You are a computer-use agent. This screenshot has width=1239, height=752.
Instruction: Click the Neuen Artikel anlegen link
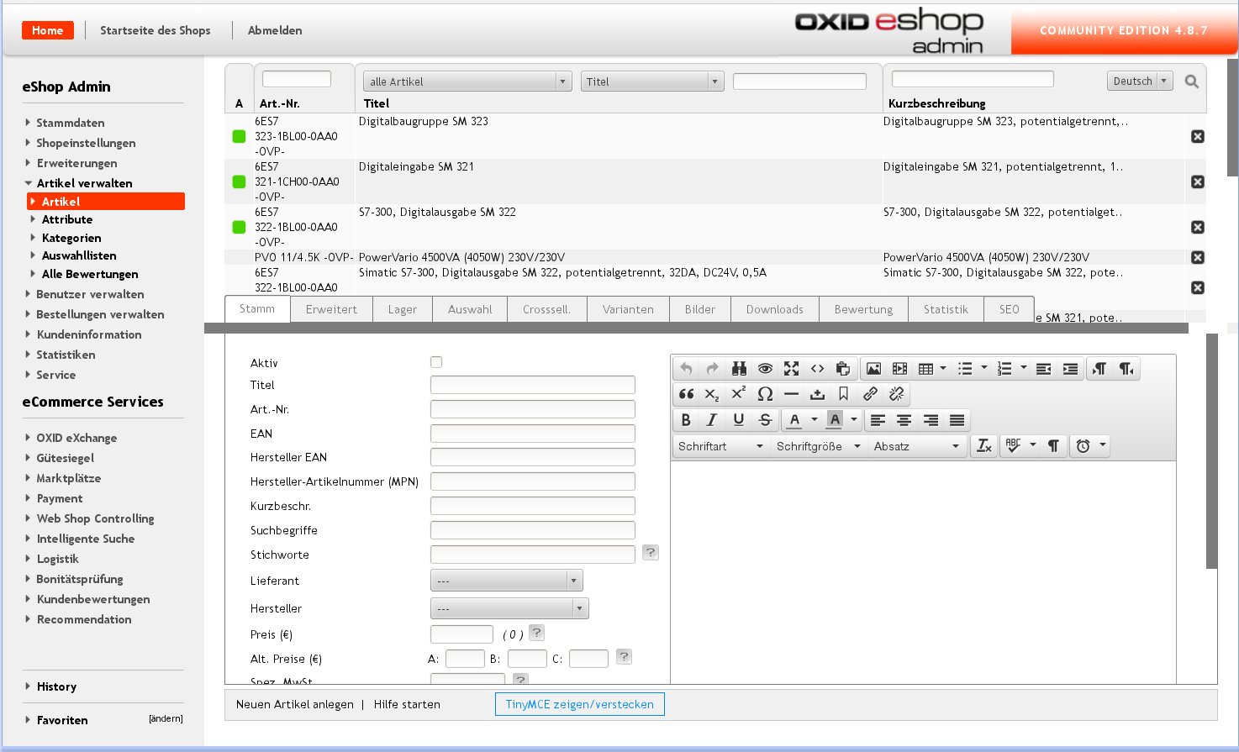tap(295, 704)
